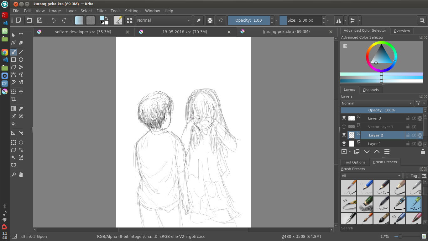Select the Zoom magnifier tool
The image size is (428, 241).
13,174
